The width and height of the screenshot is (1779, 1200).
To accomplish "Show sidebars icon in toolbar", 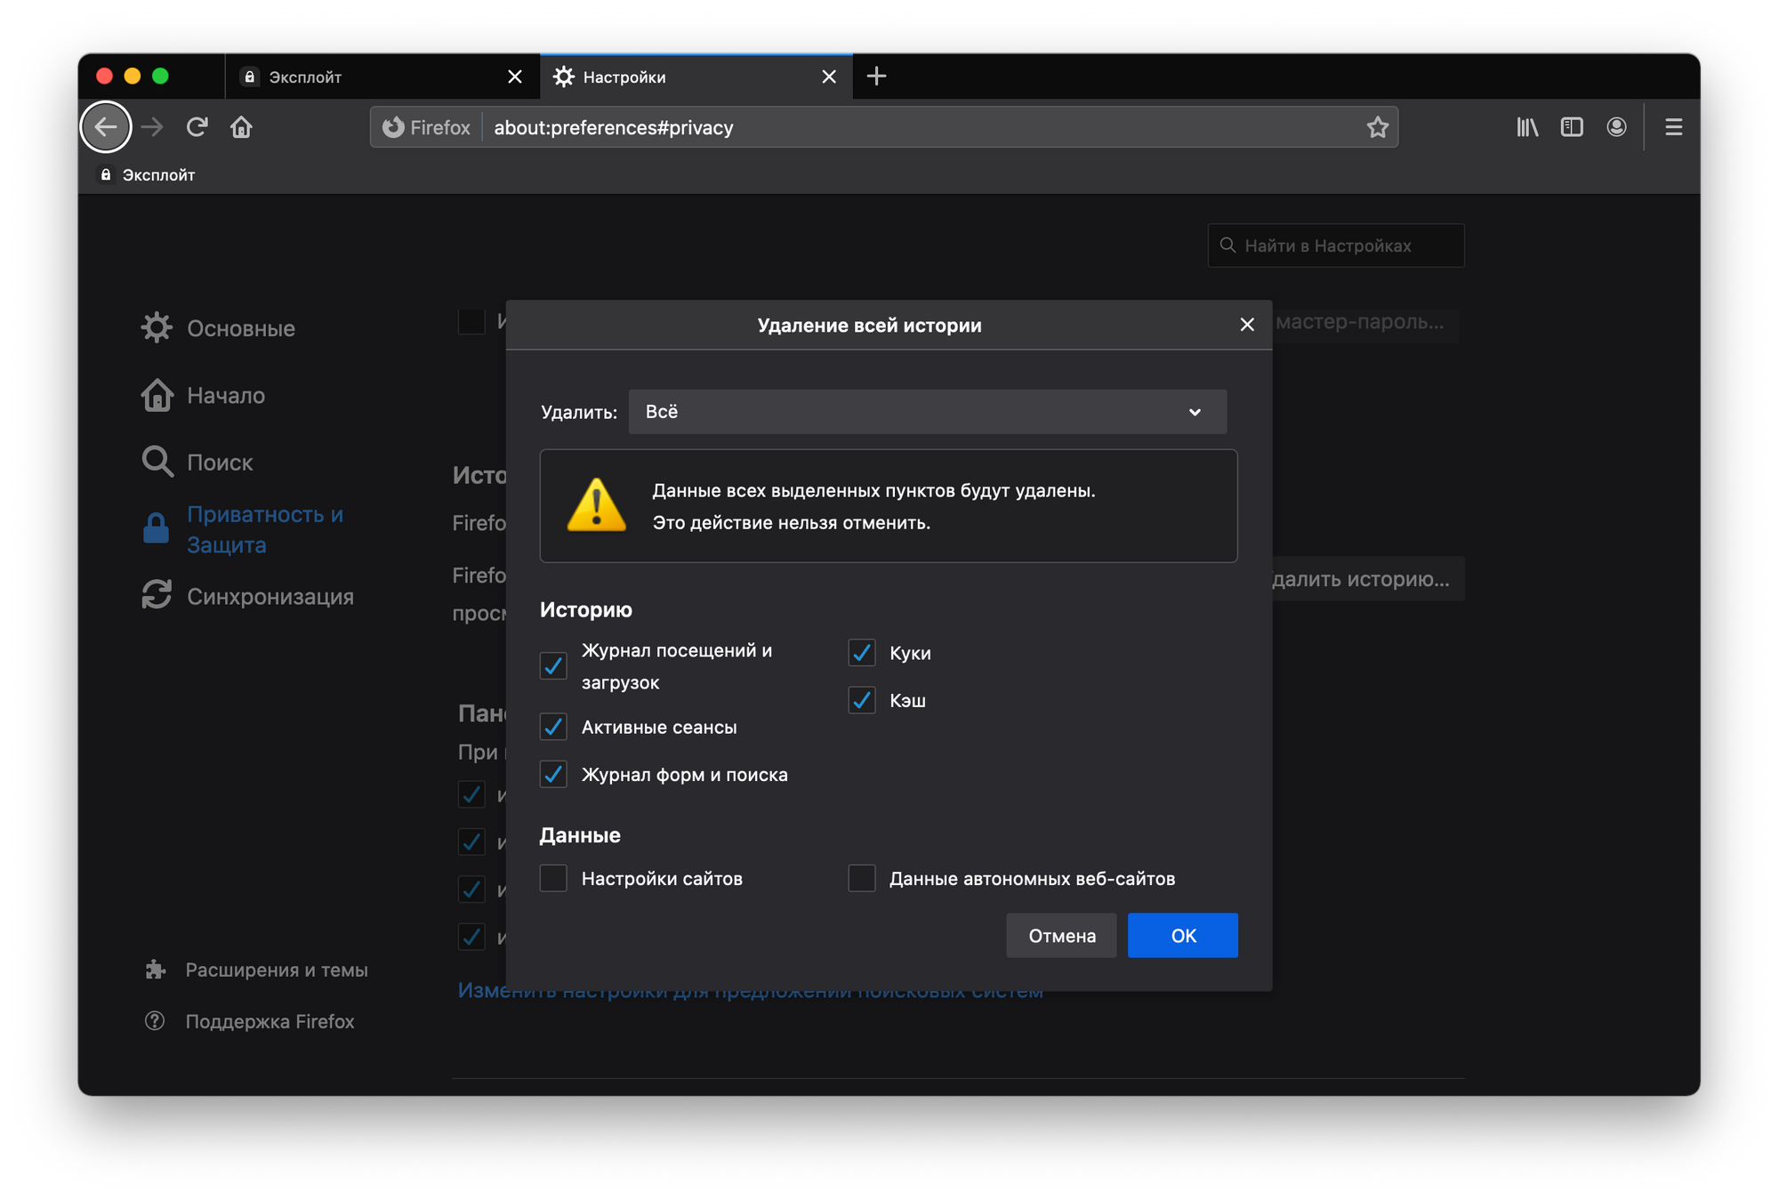I will click(1572, 127).
